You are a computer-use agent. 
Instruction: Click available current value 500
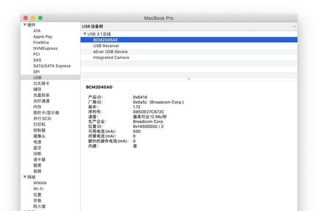pos(137,131)
